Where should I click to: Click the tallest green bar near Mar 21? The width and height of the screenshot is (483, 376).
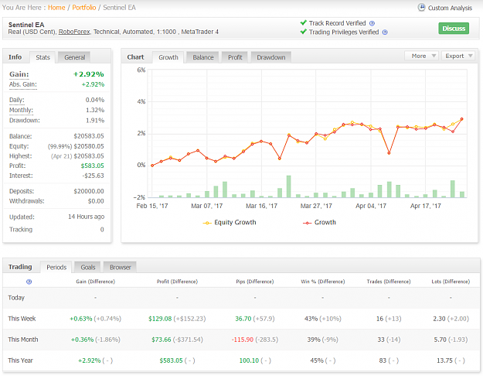288,186
